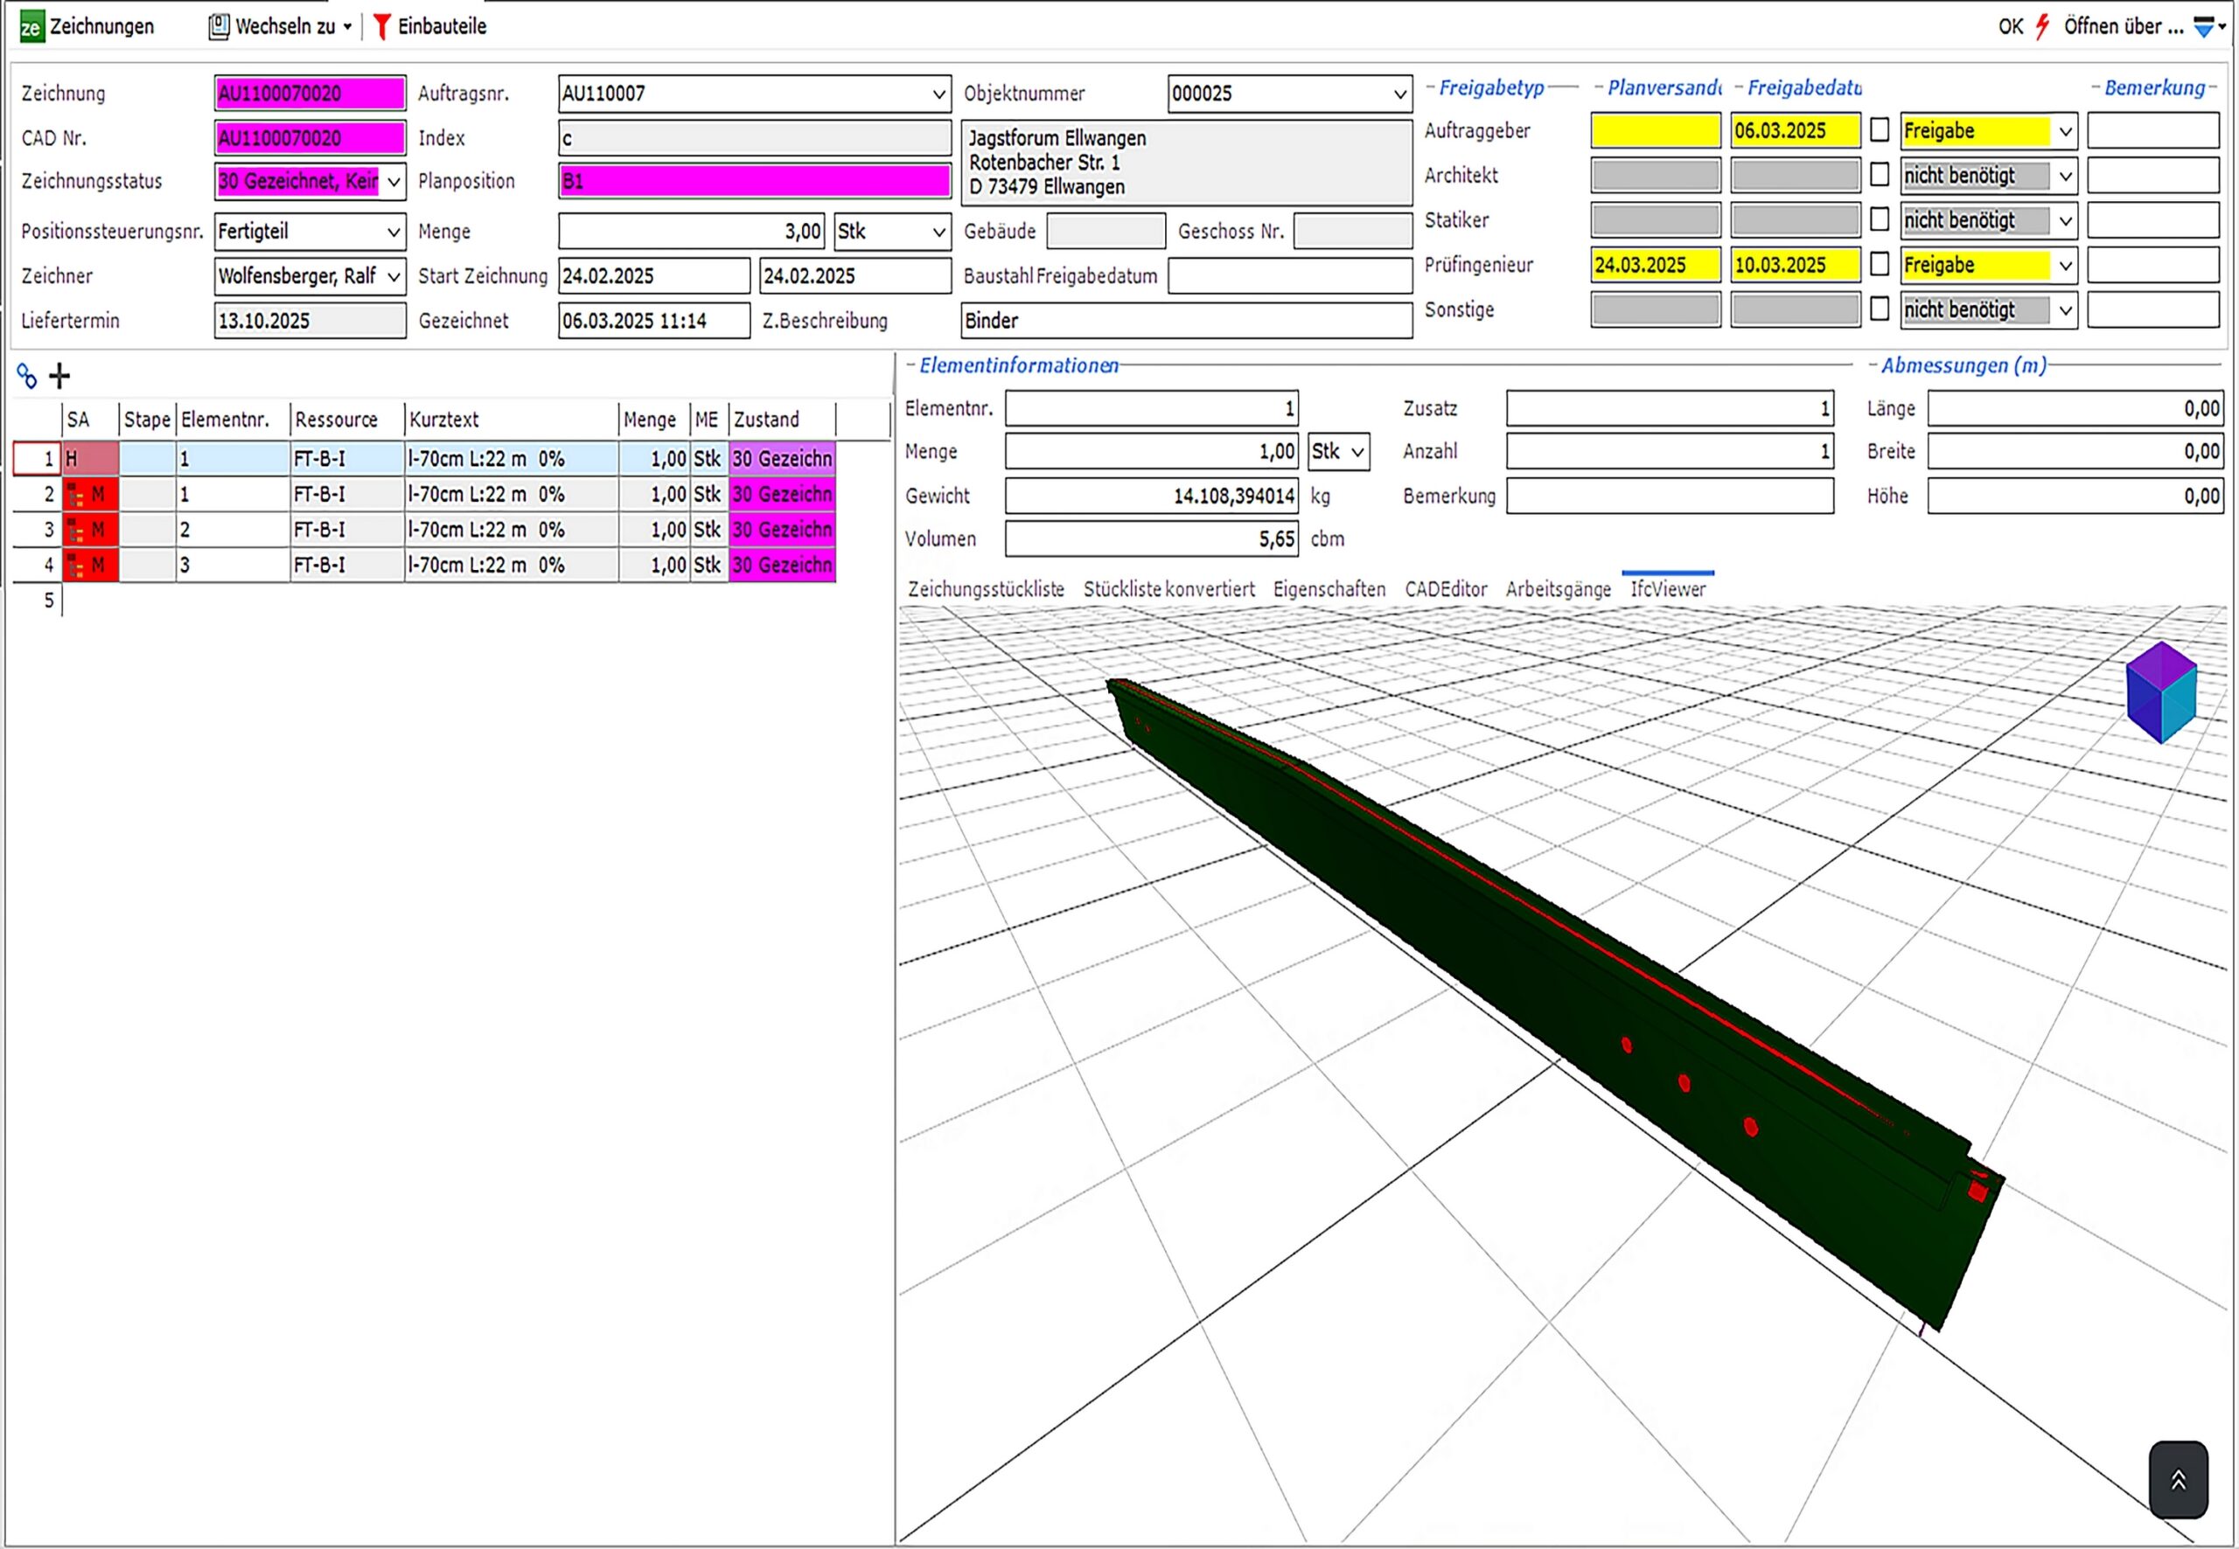Image resolution: width=2239 pixels, height=1549 pixels.
Task: Click the red lightning bolt icon
Action: [2042, 26]
